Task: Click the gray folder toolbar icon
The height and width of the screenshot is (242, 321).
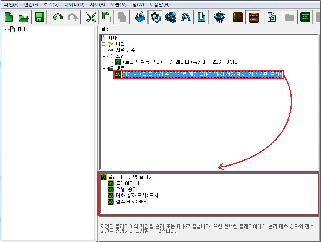Action: point(290,17)
